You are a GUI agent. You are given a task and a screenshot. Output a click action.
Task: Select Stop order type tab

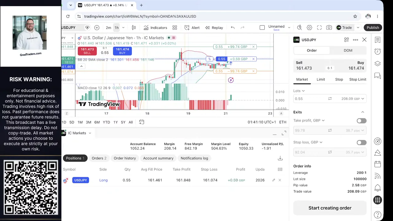(x=339, y=79)
